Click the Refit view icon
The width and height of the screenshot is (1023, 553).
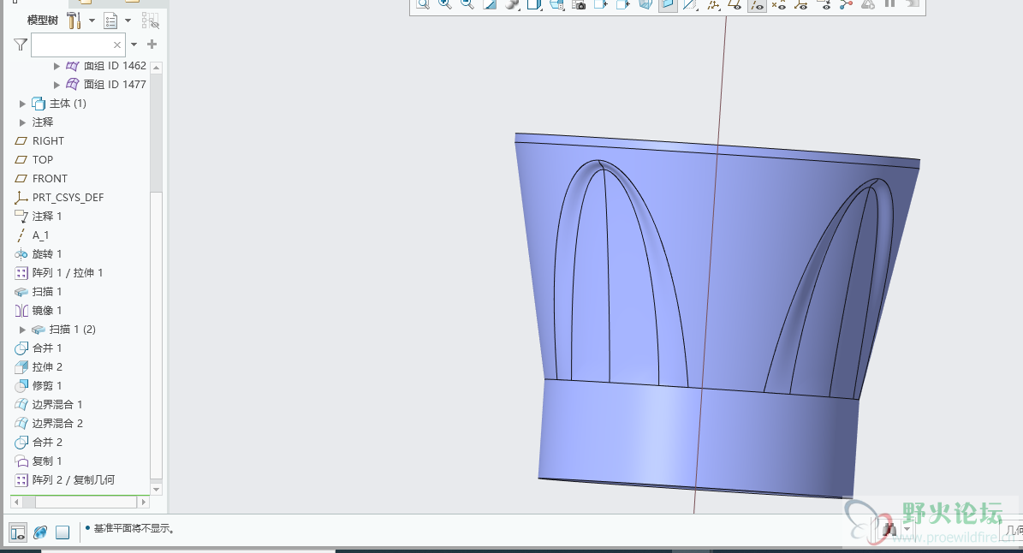pos(423,4)
